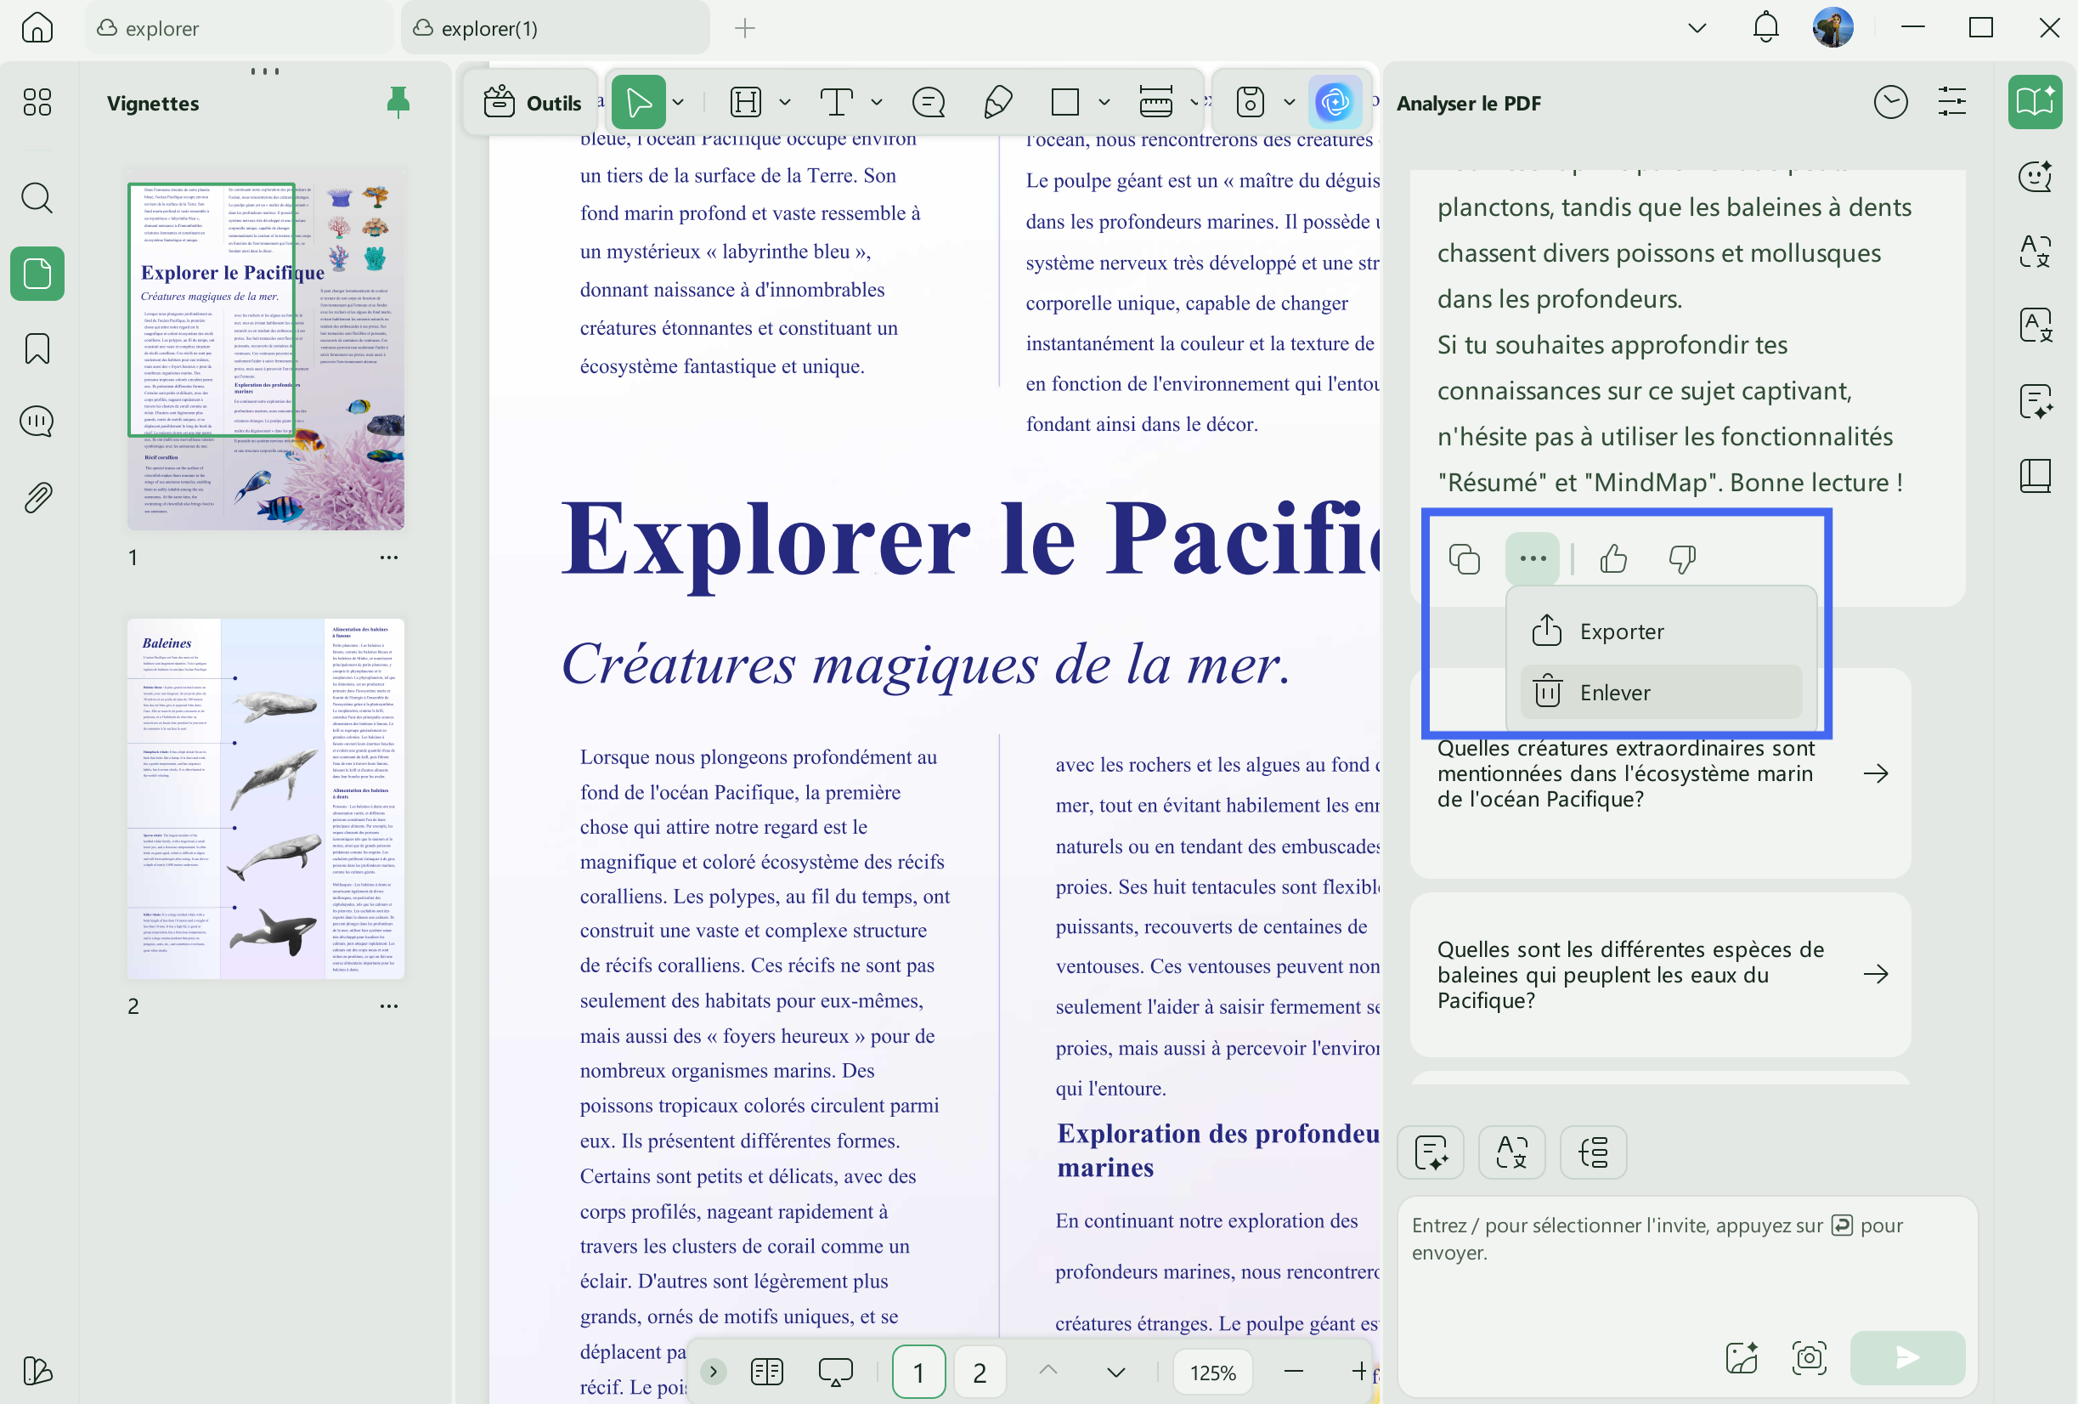This screenshot has width=2078, height=1404.
Task: Select the cursor selection tool
Action: (638, 103)
